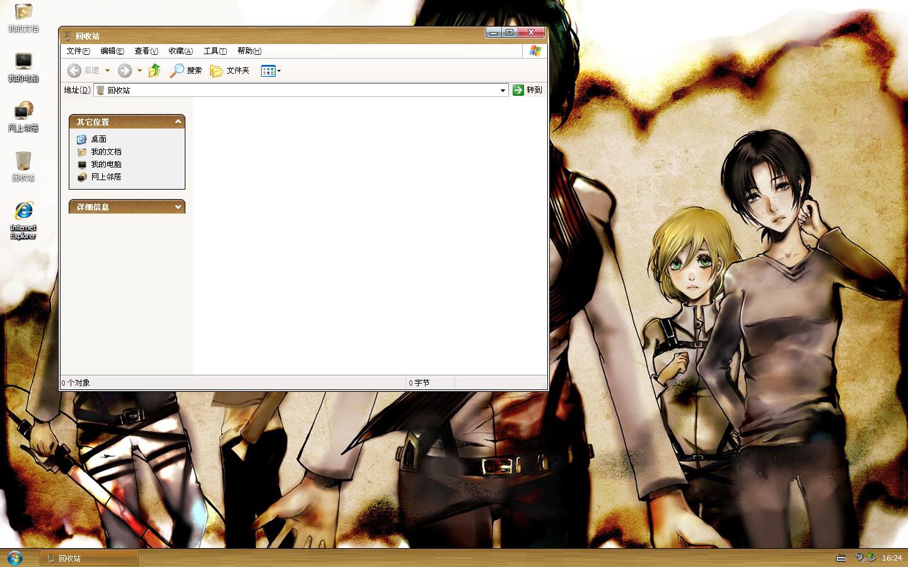Viewport: 908px width, 567px height.
Task: Click the keyboard icon in system tray
Action: (x=841, y=558)
